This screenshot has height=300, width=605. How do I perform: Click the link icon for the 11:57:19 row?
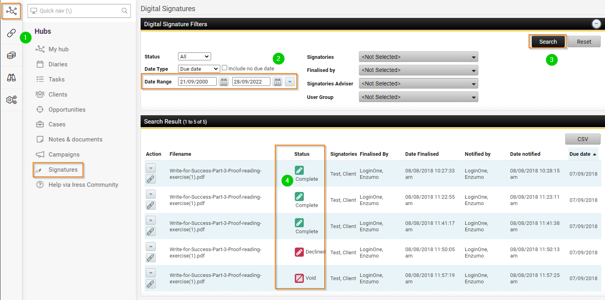(x=151, y=284)
